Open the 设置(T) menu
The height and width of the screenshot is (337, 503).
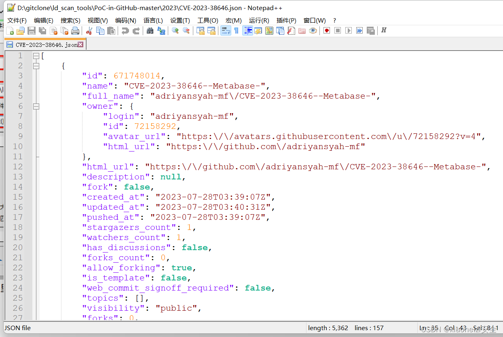180,20
